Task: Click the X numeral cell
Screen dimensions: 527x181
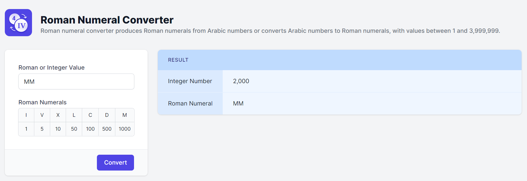Action: coord(58,115)
